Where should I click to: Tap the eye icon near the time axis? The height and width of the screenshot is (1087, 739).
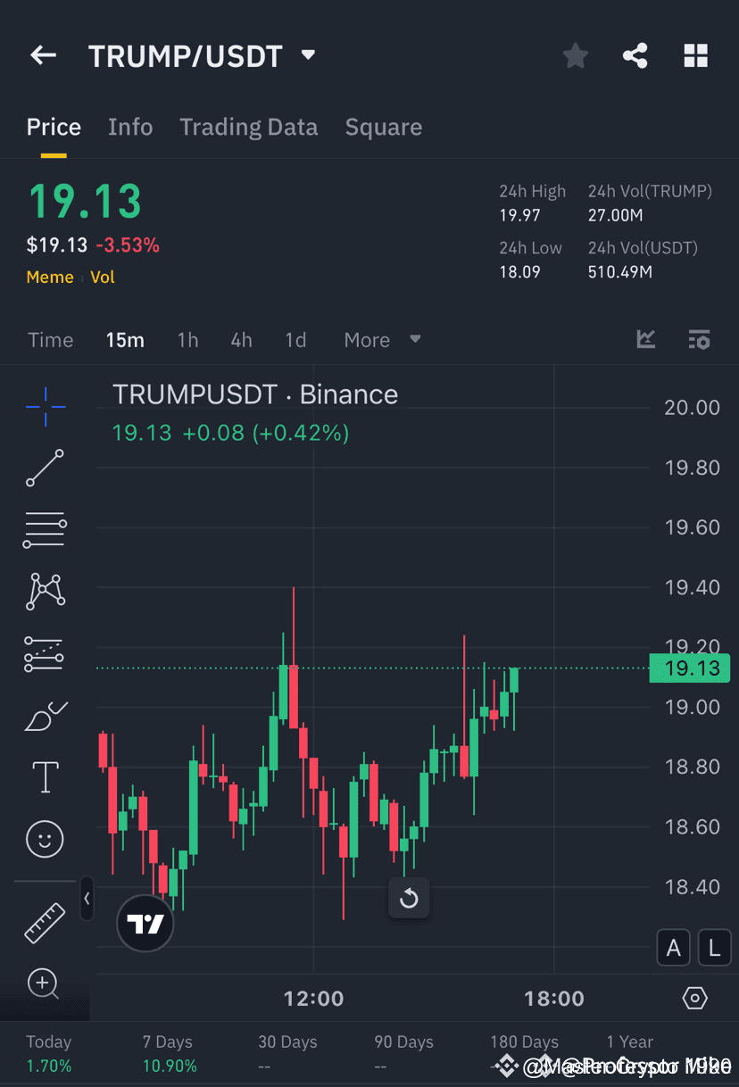click(x=695, y=999)
